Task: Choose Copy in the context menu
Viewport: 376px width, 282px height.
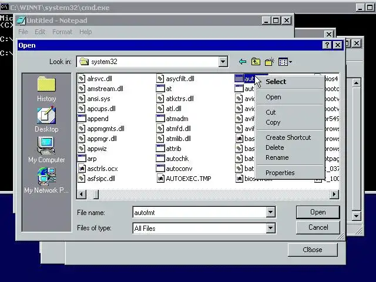Action: pos(290,122)
